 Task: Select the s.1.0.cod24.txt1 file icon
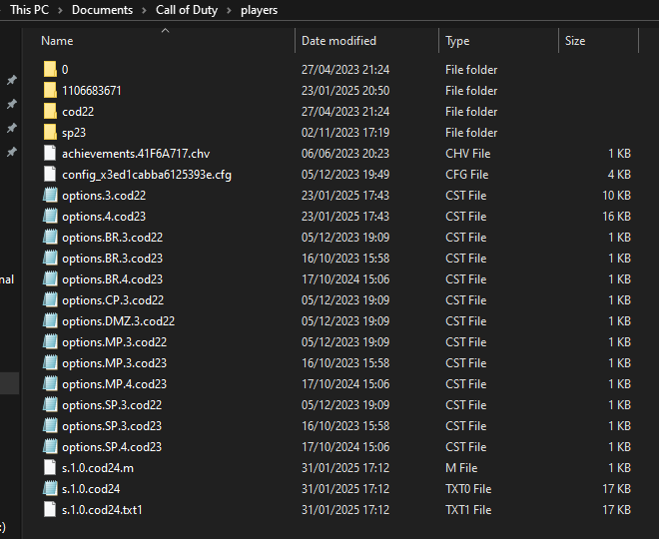click(50, 510)
